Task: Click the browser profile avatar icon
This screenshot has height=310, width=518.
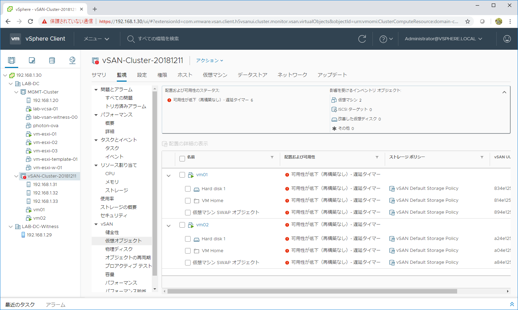Action: 499,21
